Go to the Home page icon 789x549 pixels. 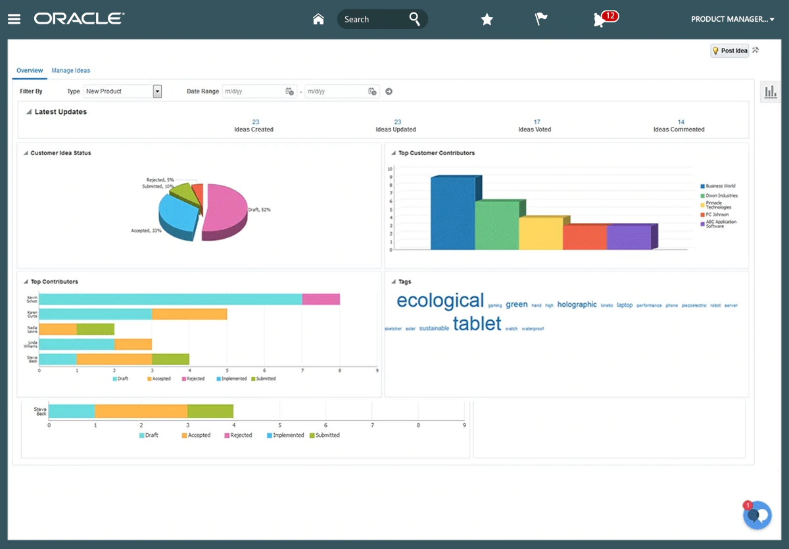tap(318, 19)
